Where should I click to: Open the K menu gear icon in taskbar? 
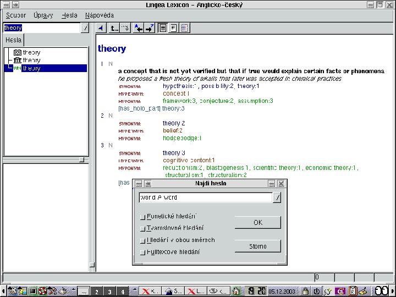pyautogui.click(x=12, y=291)
